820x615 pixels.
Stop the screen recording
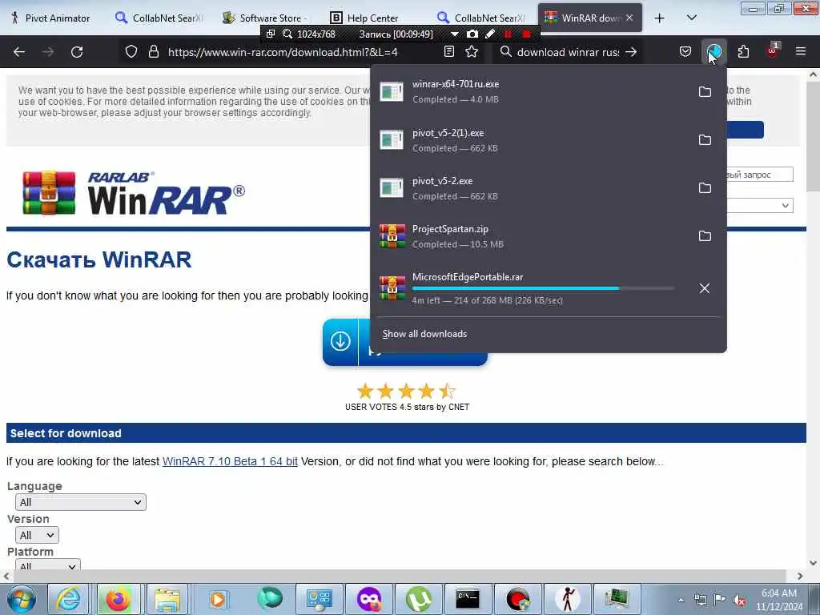coord(527,34)
